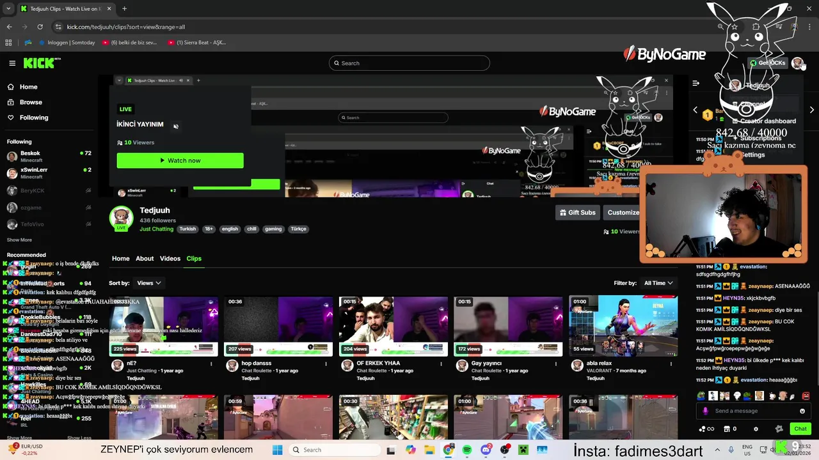This screenshot has height=460, width=819.
Task: Open the 'abla relax' clip thumbnail
Action: [x=623, y=326]
